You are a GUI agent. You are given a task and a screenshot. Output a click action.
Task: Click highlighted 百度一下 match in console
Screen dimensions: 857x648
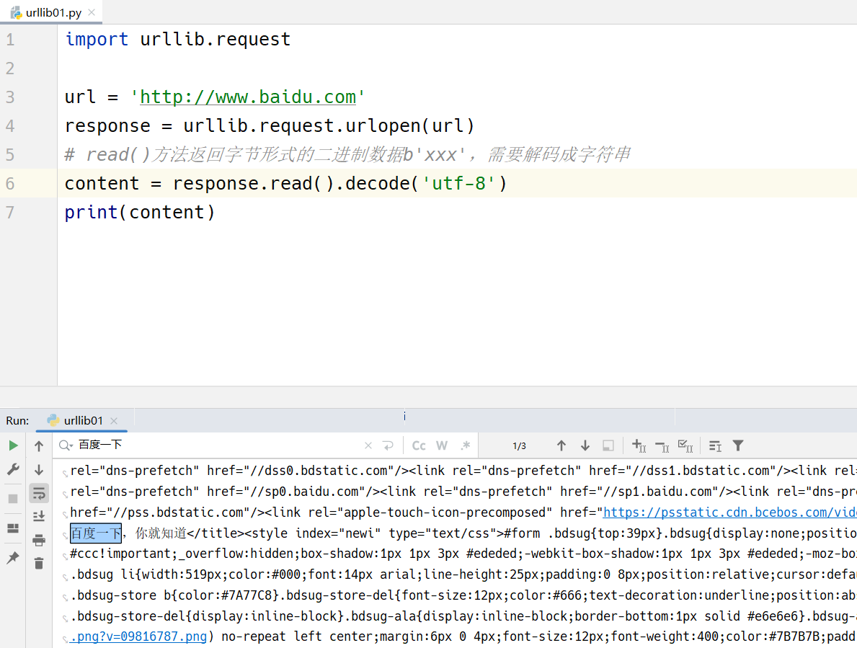[96, 533]
